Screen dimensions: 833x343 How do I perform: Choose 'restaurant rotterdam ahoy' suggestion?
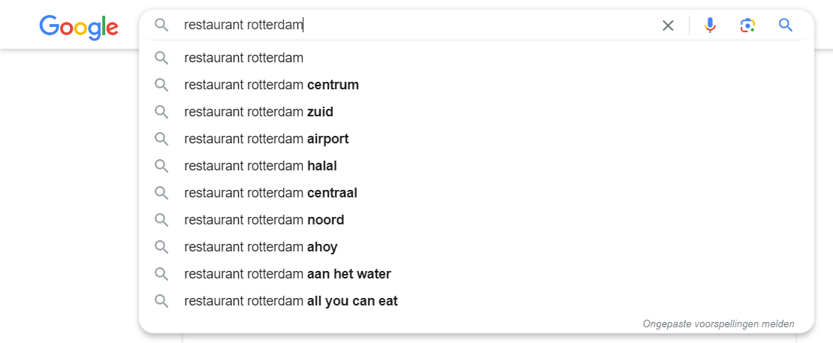pyautogui.click(x=261, y=247)
